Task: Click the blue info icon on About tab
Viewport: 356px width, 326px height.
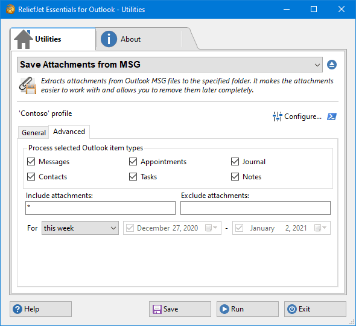Action: tap(109, 39)
